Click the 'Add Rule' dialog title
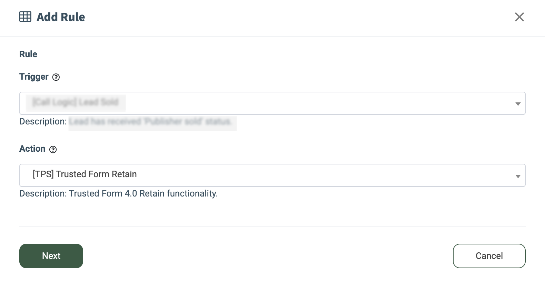This screenshot has height=282, width=545. (x=61, y=17)
